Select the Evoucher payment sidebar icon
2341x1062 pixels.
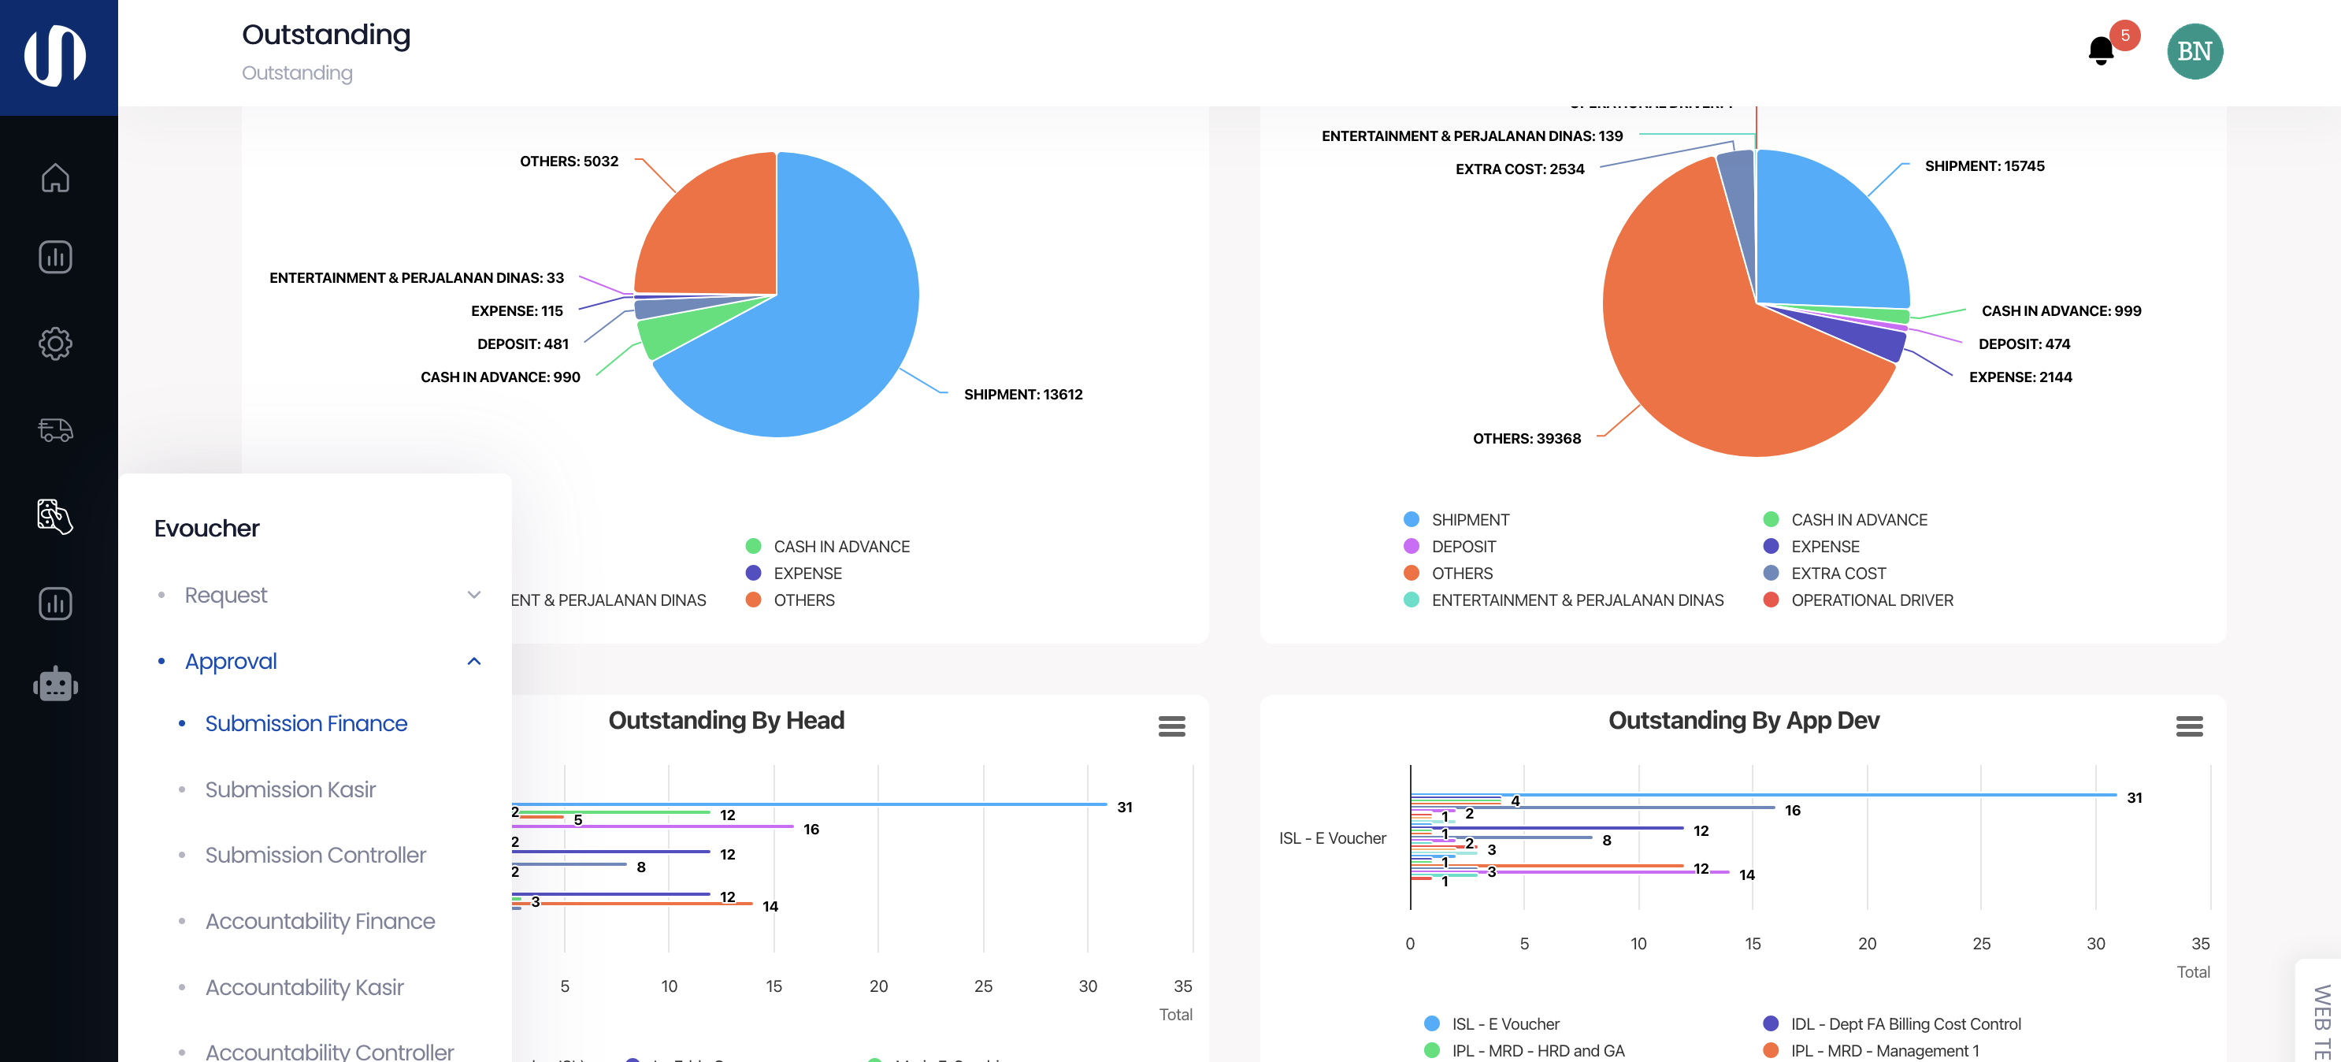pyautogui.click(x=55, y=517)
